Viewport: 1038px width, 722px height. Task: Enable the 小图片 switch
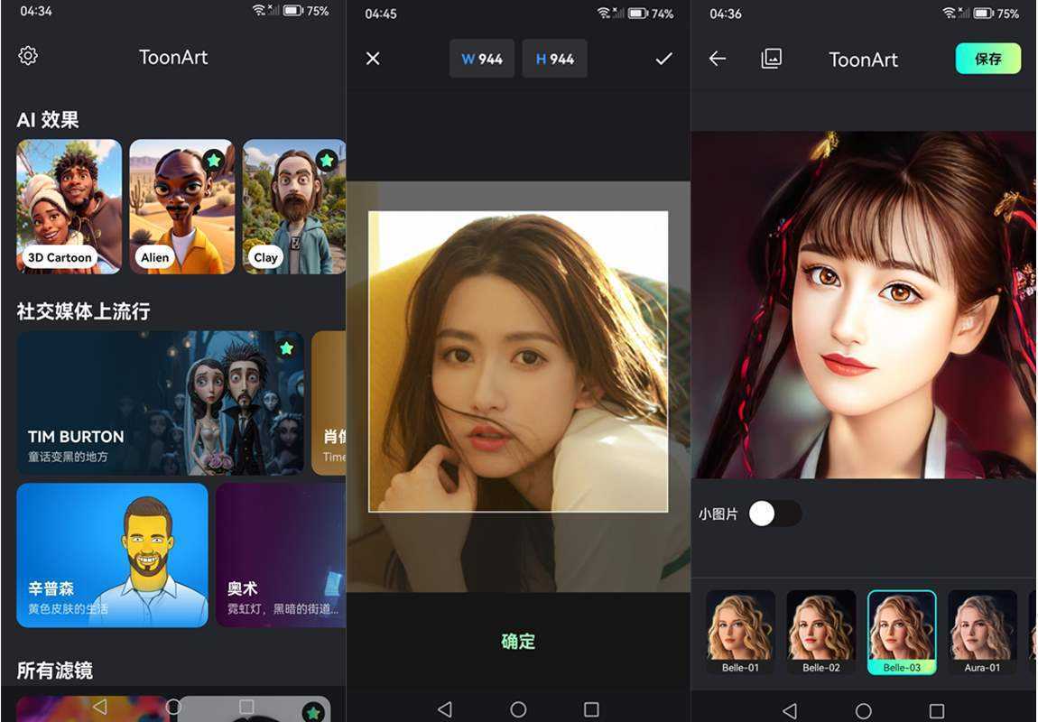(774, 513)
